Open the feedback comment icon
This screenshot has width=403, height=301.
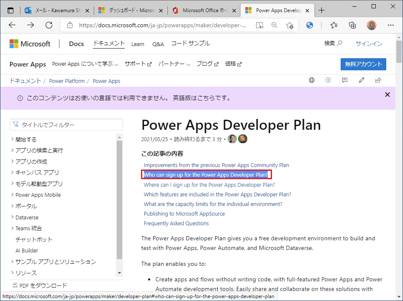345,80
